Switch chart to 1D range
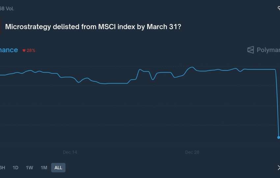 click(15, 167)
